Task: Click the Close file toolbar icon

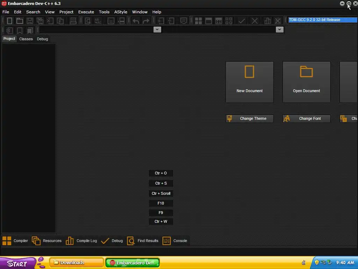Action: click(x=50, y=21)
